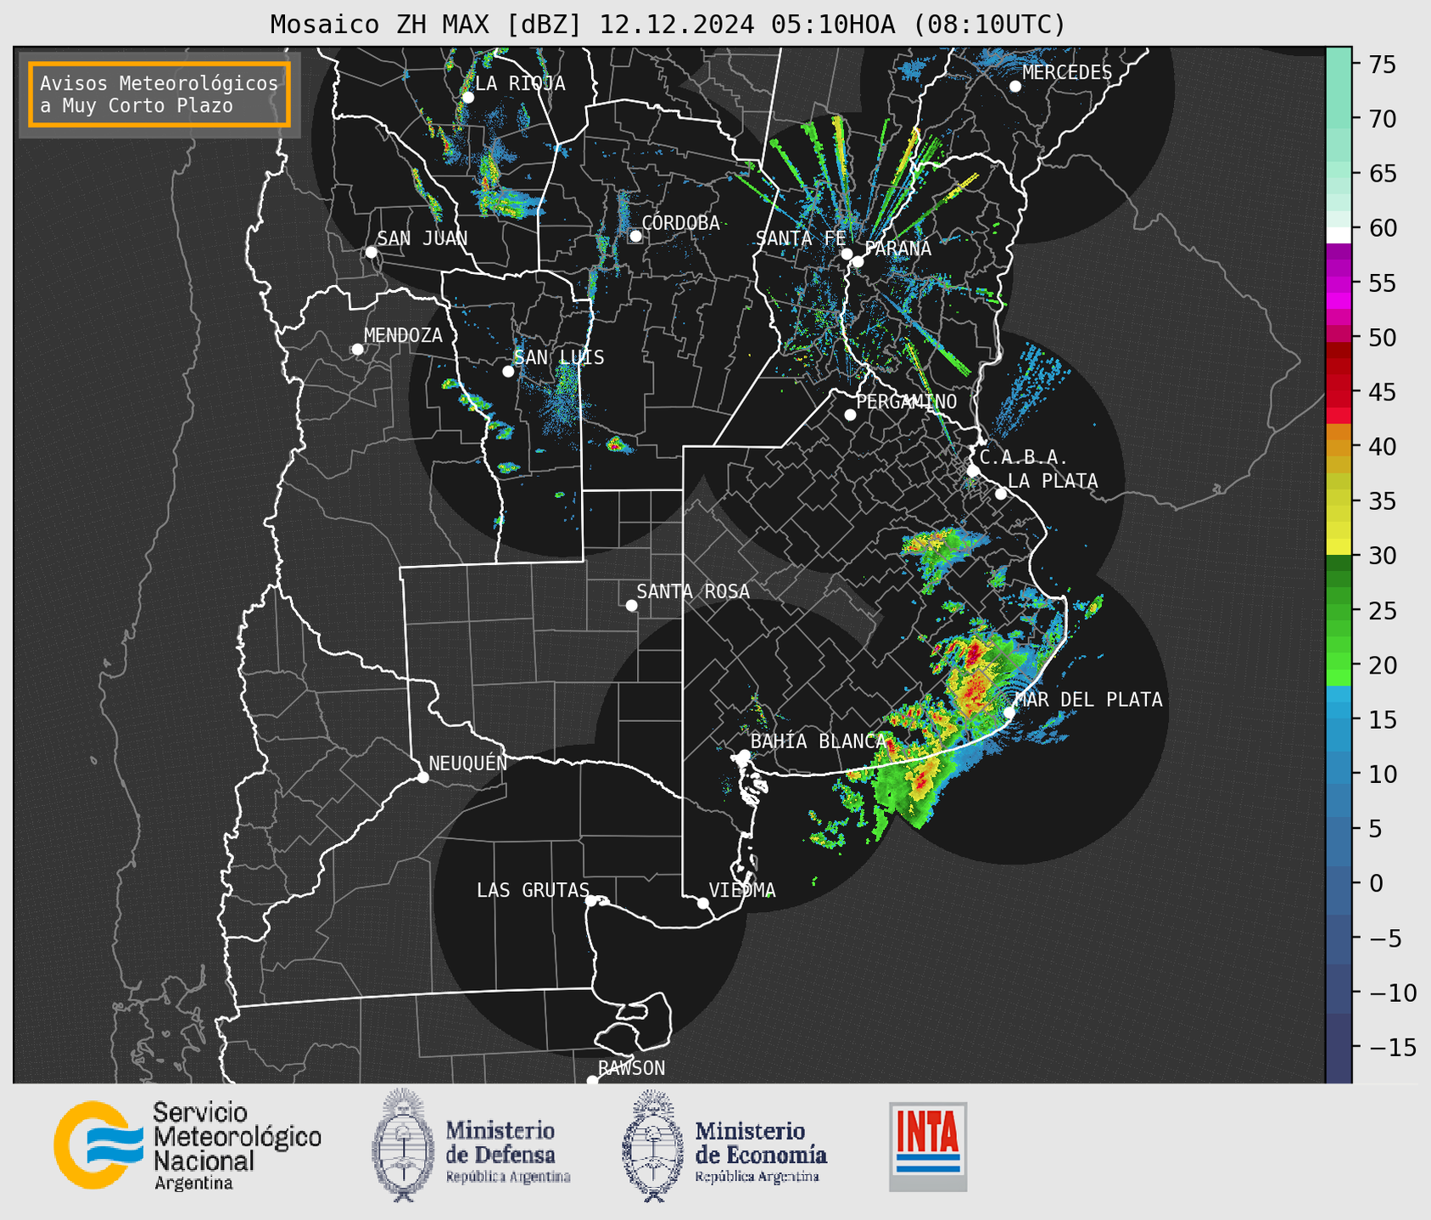Click the VIEDMA city label
1431x1220 pixels.
coord(742,891)
